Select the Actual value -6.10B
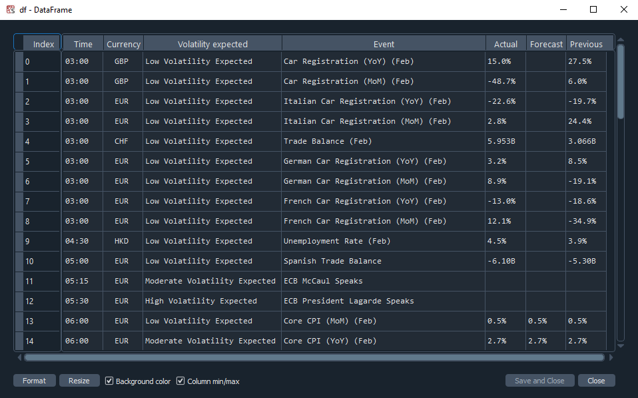This screenshot has height=398, width=638. pyautogui.click(x=505, y=261)
